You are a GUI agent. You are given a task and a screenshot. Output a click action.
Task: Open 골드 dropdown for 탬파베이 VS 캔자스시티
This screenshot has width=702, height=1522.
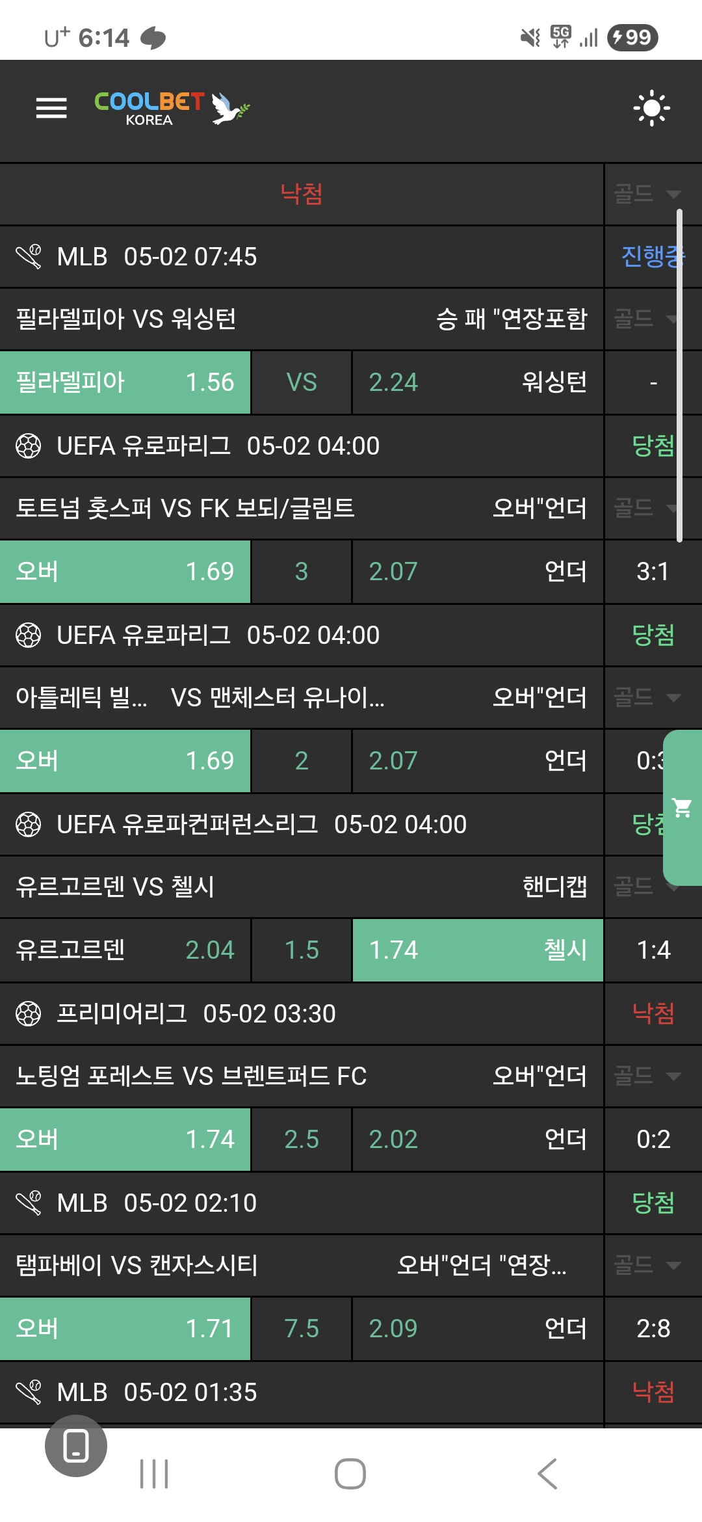point(647,1265)
